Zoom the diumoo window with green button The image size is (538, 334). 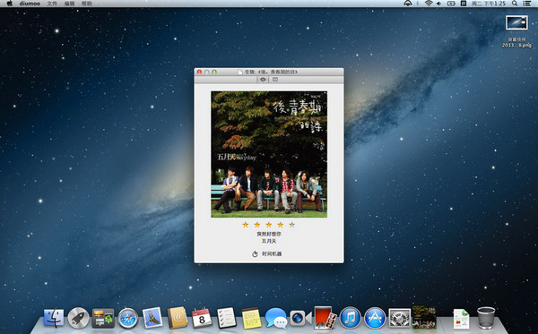pyautogui.click(x=214, y=72)
